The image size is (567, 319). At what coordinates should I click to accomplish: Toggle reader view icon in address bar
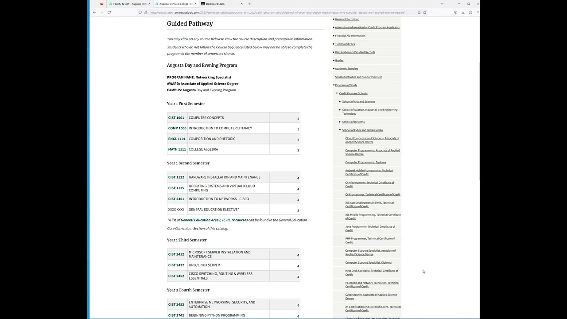click(x=419, y=12)
